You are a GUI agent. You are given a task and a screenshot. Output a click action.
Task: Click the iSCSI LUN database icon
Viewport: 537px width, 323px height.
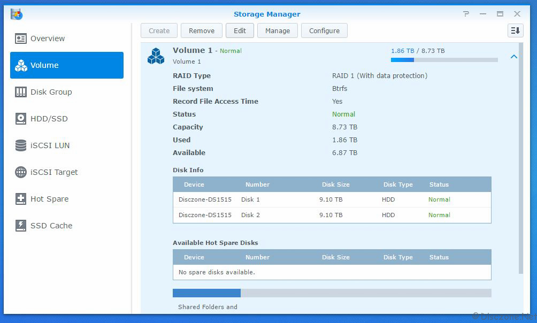[x=20, y=145]
